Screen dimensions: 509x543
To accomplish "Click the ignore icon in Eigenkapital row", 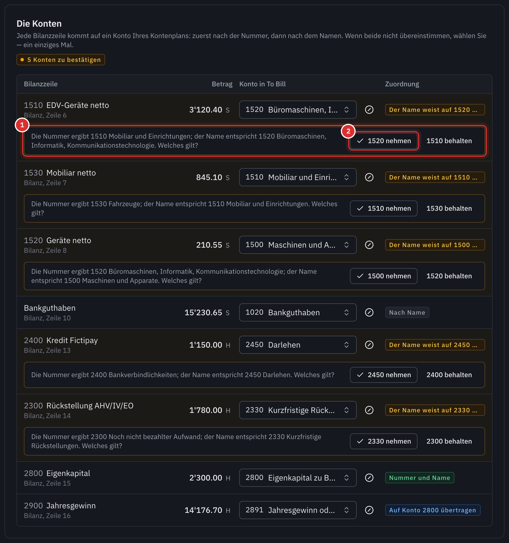I will click(x=369, y=478).
